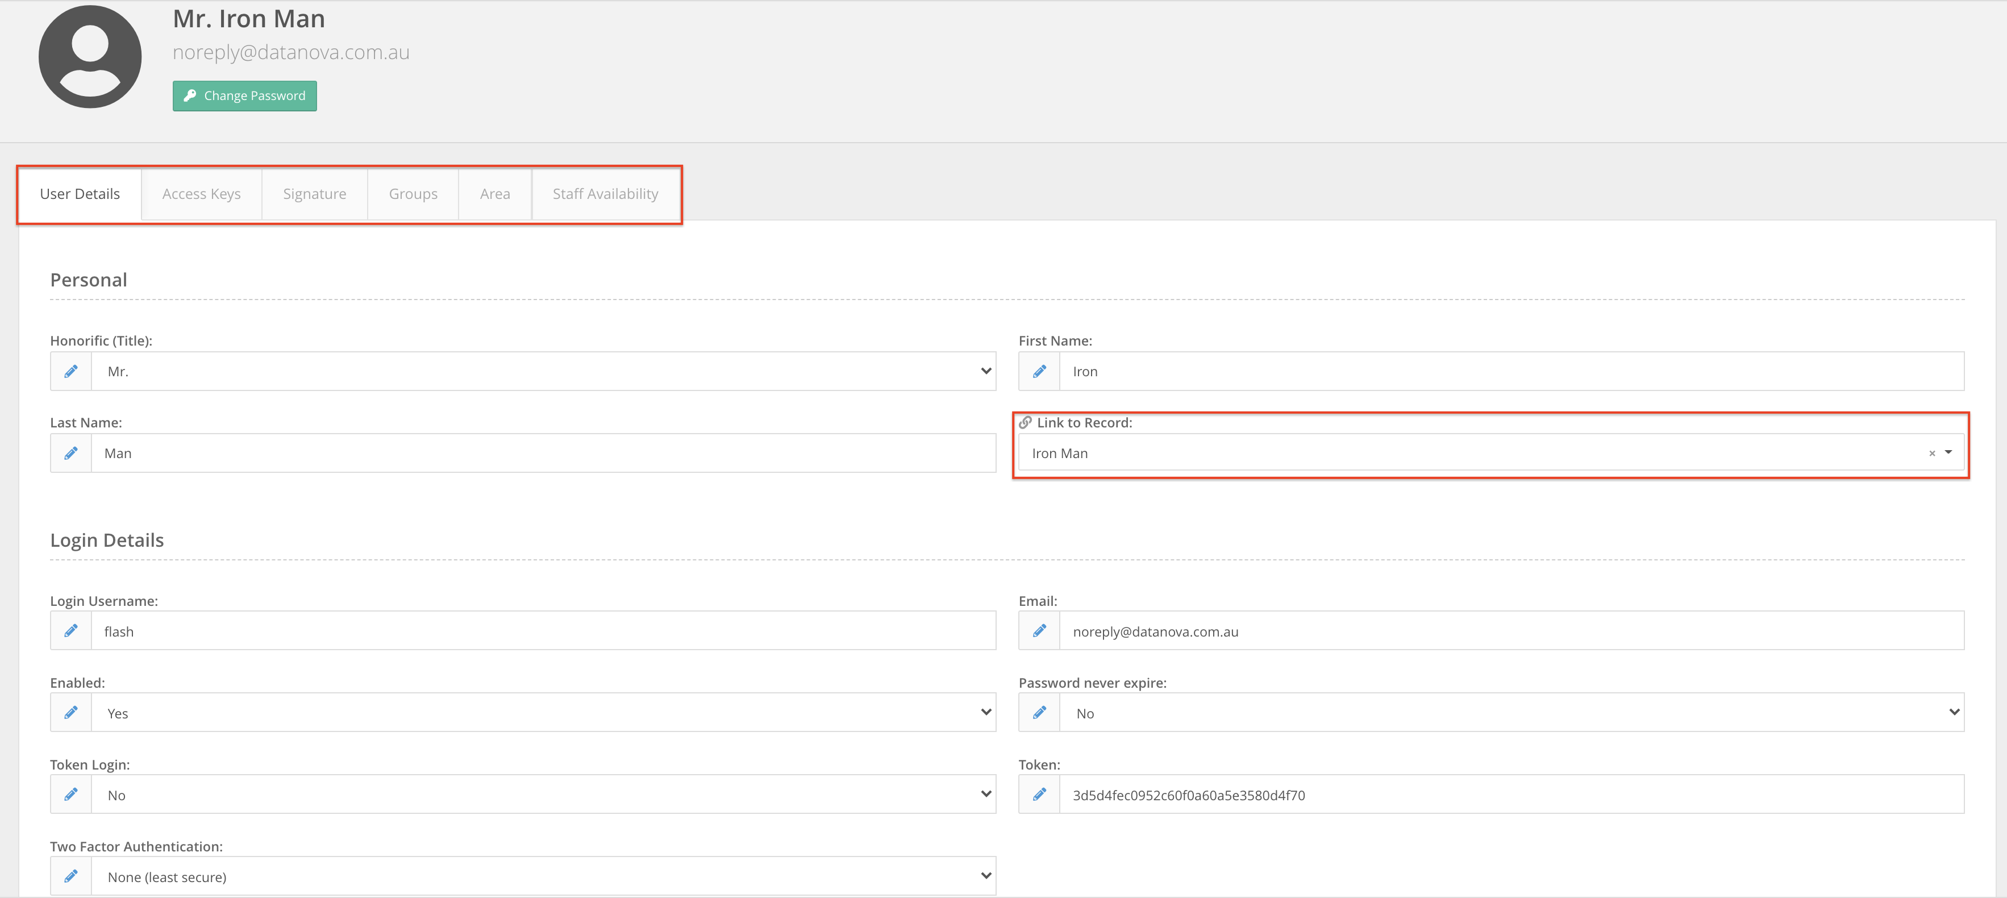The image size is (2007, 898).
Task: Open the Enabled dropdown showing Yes
Action: point(543,713)
